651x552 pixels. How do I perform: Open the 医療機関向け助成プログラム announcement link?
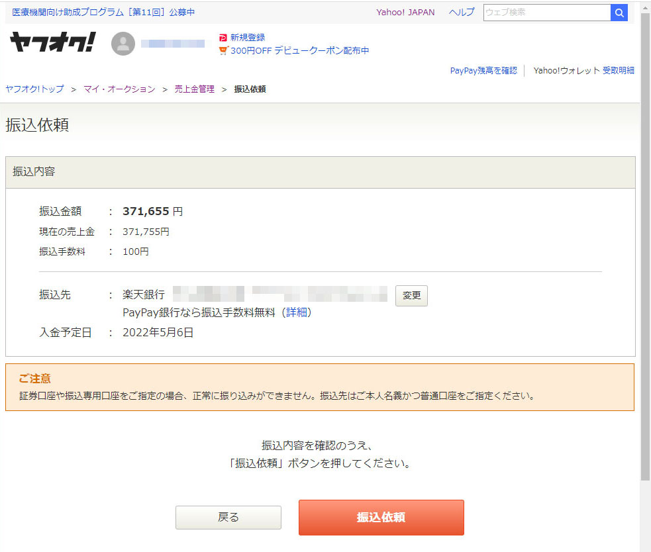tap(103, 13)
